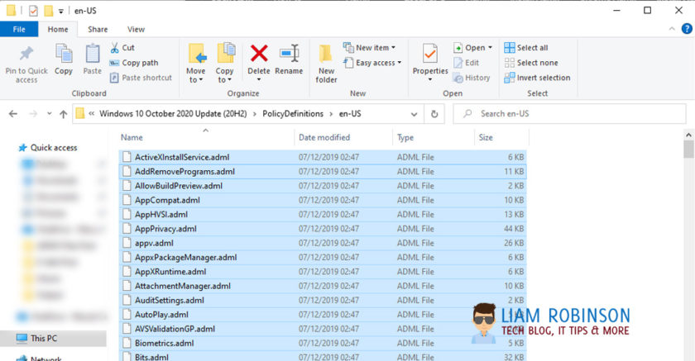This screenshot has width=695, height=361.
Task: Open the Move to dropdown
Action: point(195,75)
